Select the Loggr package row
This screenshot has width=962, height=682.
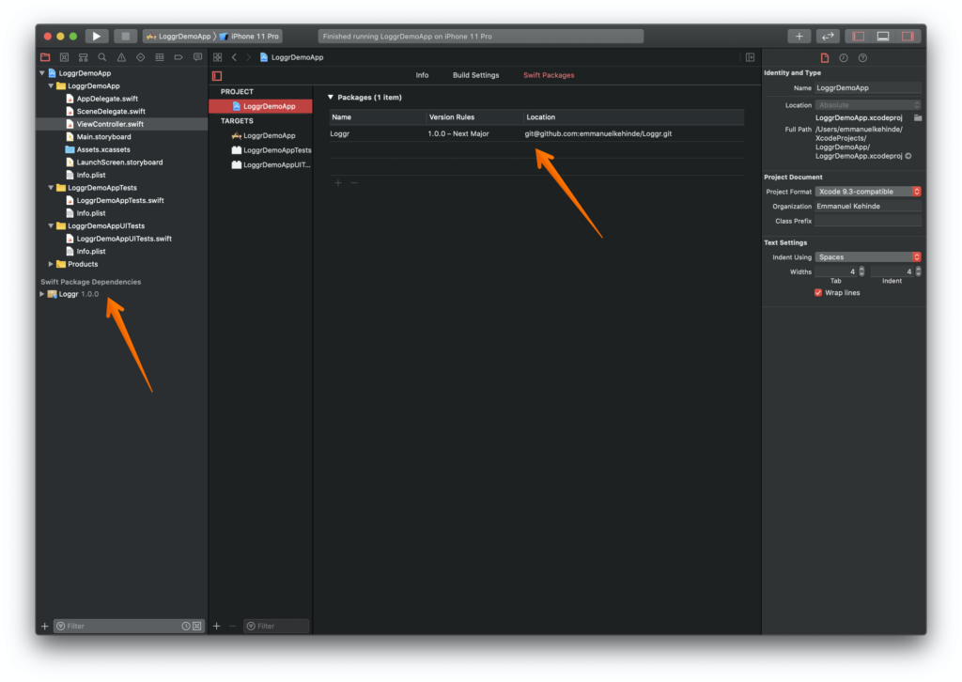point(536,133)
